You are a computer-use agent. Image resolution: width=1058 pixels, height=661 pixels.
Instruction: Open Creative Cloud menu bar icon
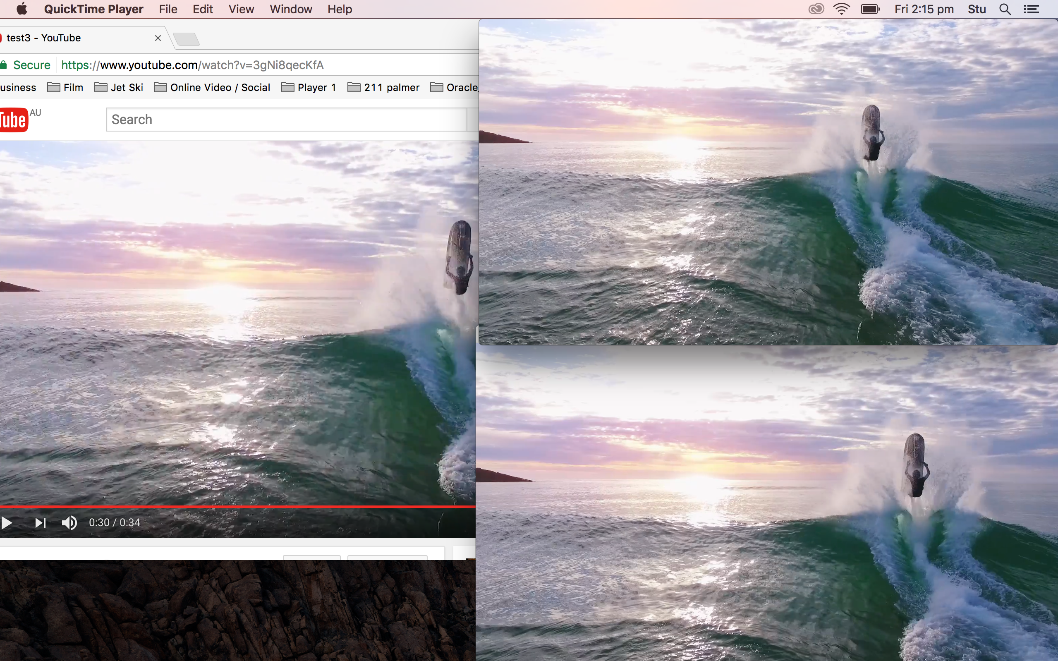[816, 9]
